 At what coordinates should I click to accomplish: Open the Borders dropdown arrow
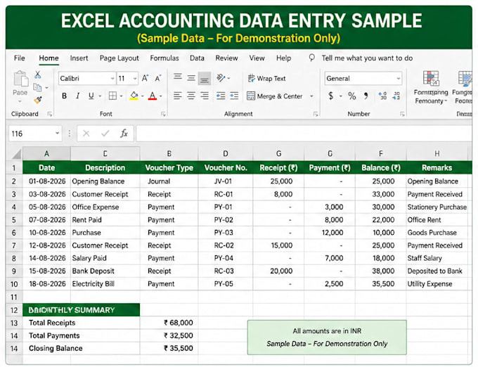click(121, 96)
